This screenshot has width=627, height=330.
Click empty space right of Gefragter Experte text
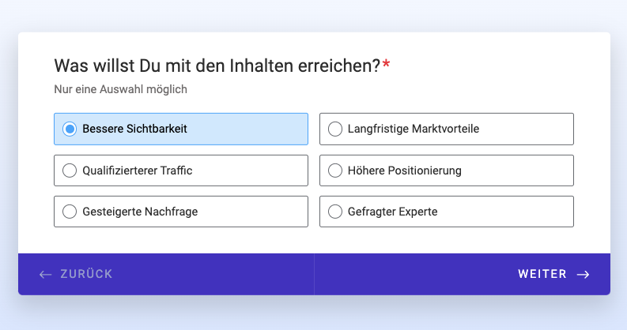pyautogui.click(x=506, y=211)
